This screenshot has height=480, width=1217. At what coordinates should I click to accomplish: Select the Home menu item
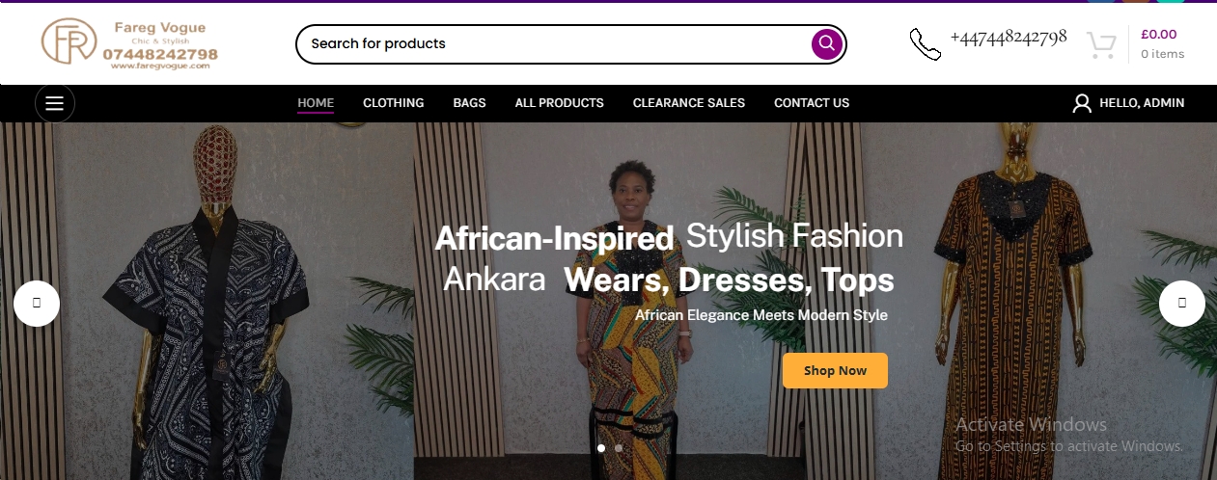click(316, 103)
